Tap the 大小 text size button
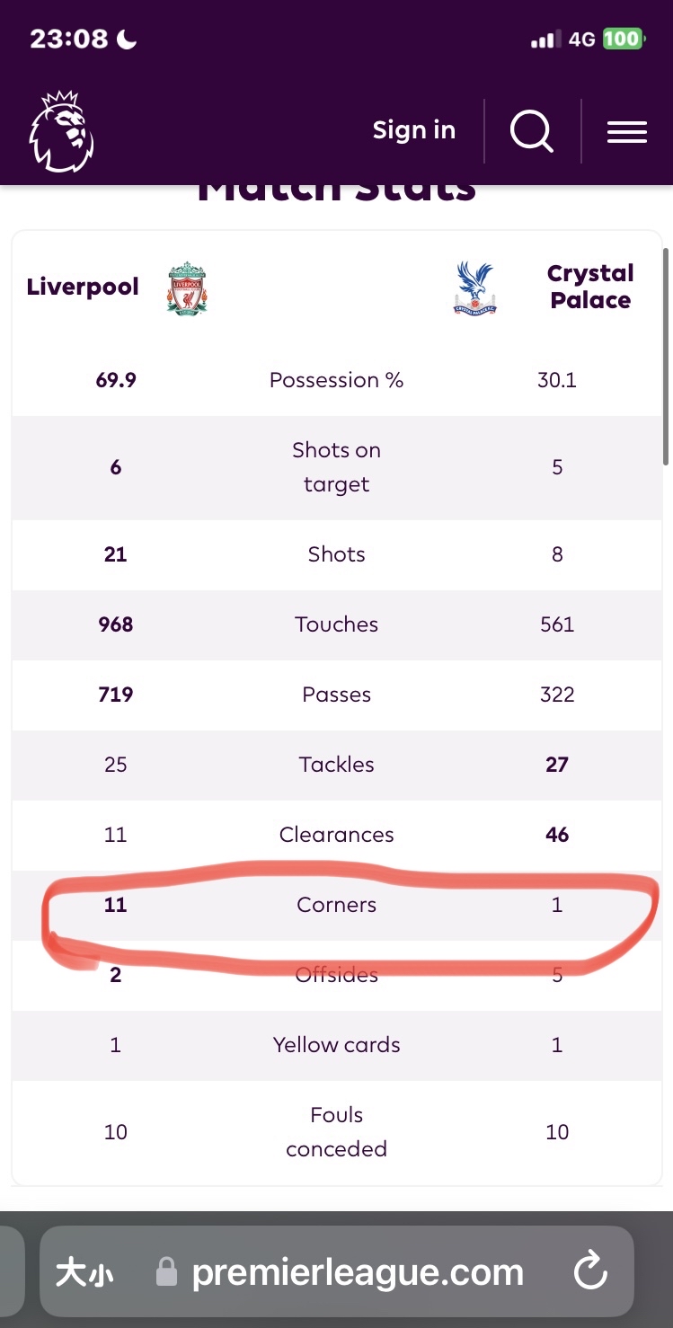Image resolution: width=673 pixels, height=1328 pixels. click(x=84, y=1272)
